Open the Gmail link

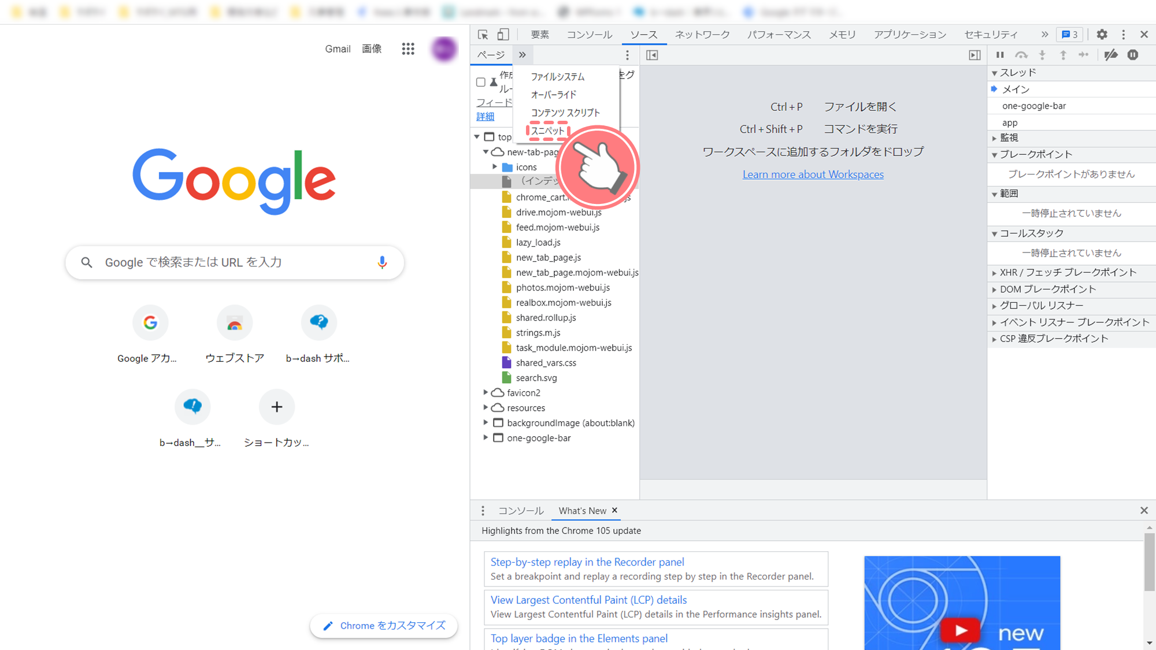338,49
